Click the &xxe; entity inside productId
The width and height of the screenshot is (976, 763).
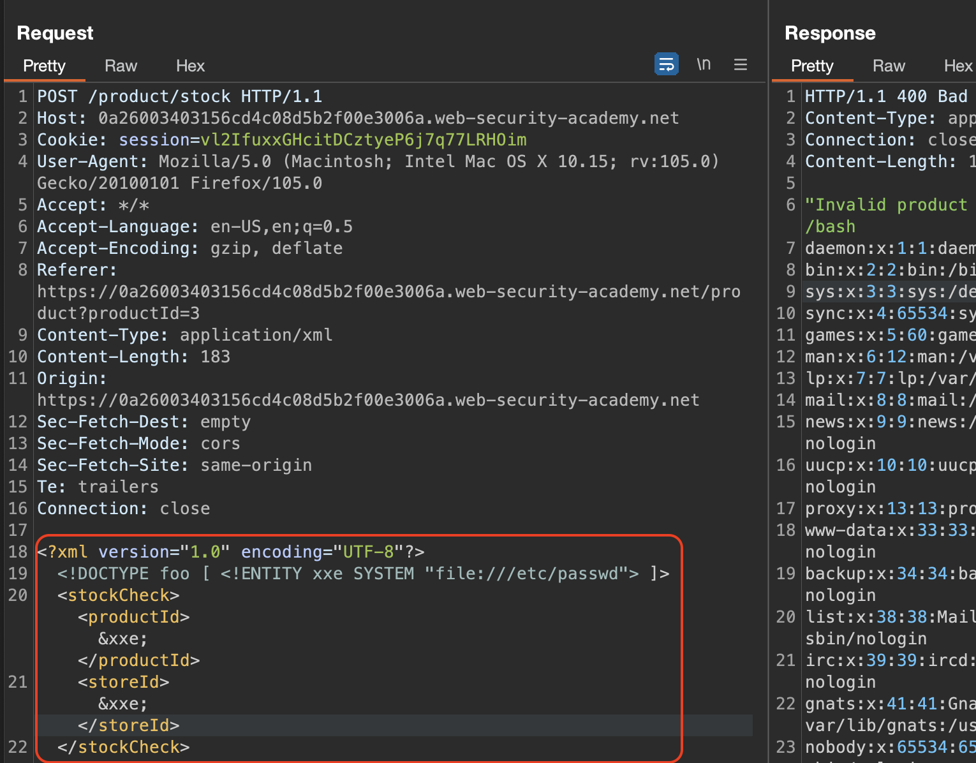[123, 639]
